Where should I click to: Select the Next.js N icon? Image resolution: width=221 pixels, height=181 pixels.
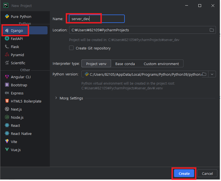click(x=7, y=109)
